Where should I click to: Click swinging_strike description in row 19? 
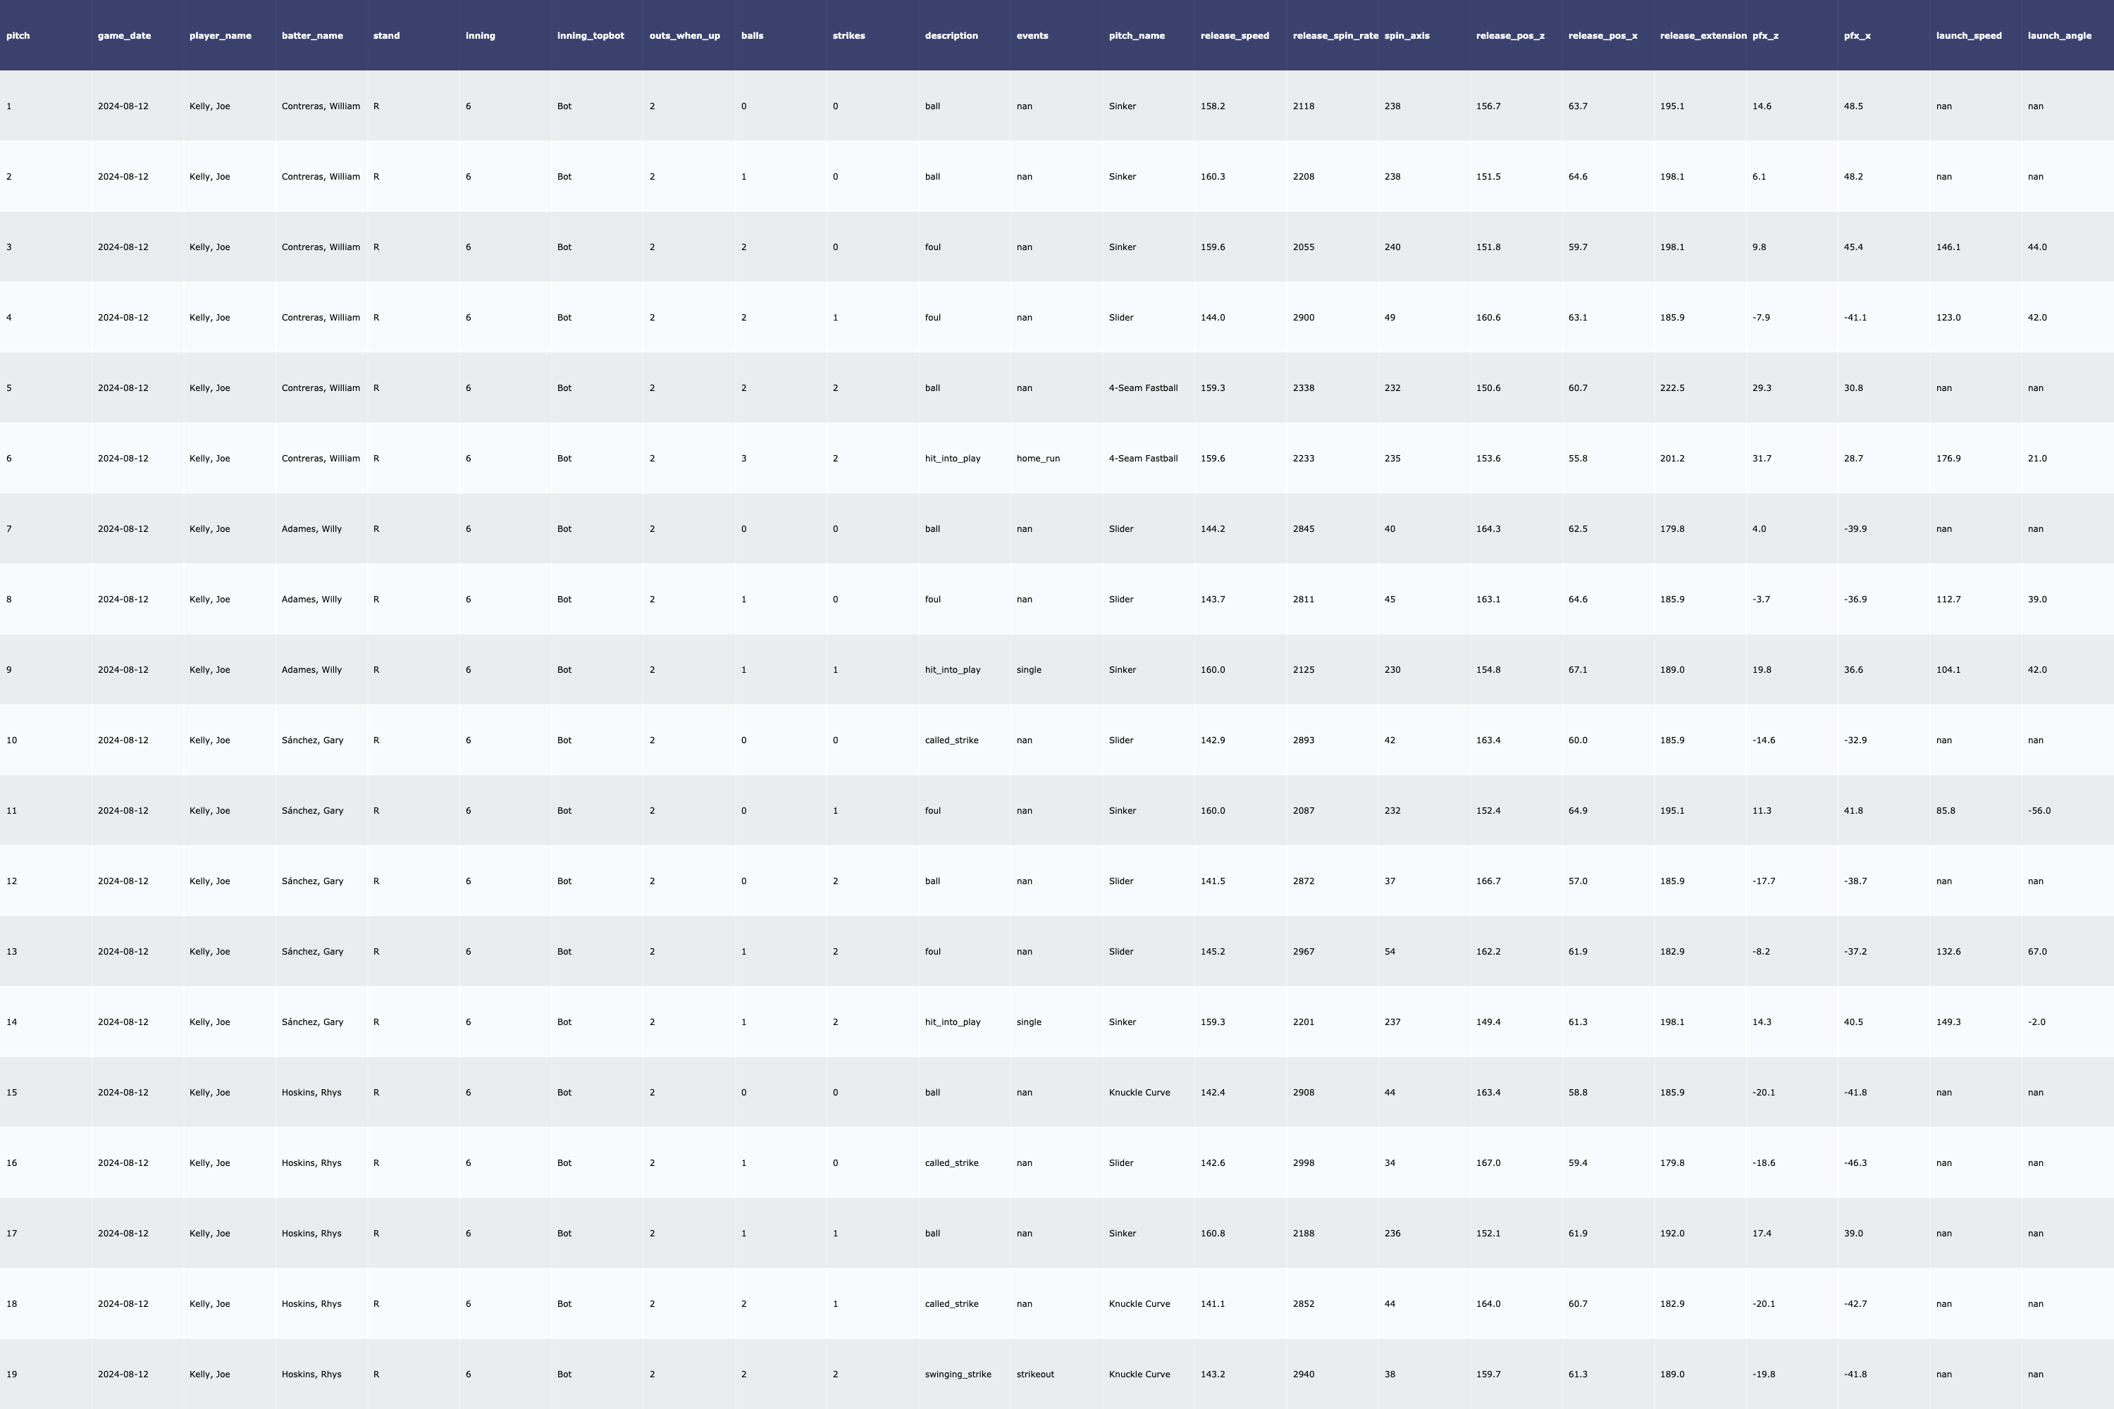coord(957,1374)
